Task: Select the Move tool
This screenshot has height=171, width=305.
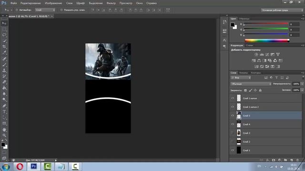Action: tap(4, 23)
